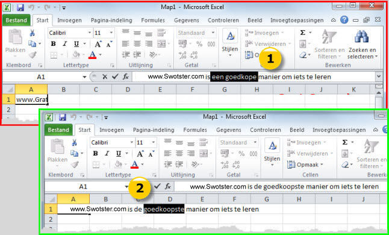Open the Formules tab in the bottom window
The height and width of the screenshot is (235, 389).
coord(195,130)
